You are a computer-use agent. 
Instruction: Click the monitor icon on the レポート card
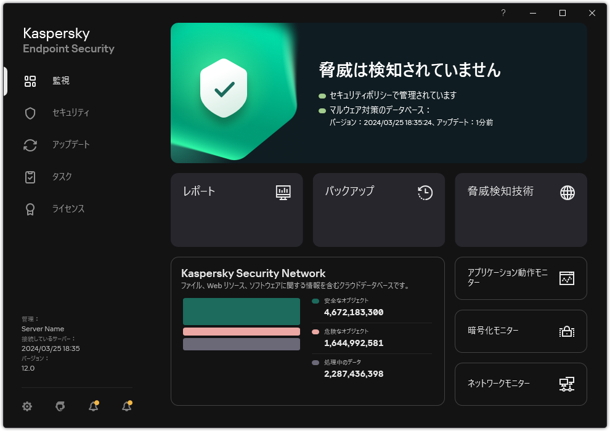[283, 193]
